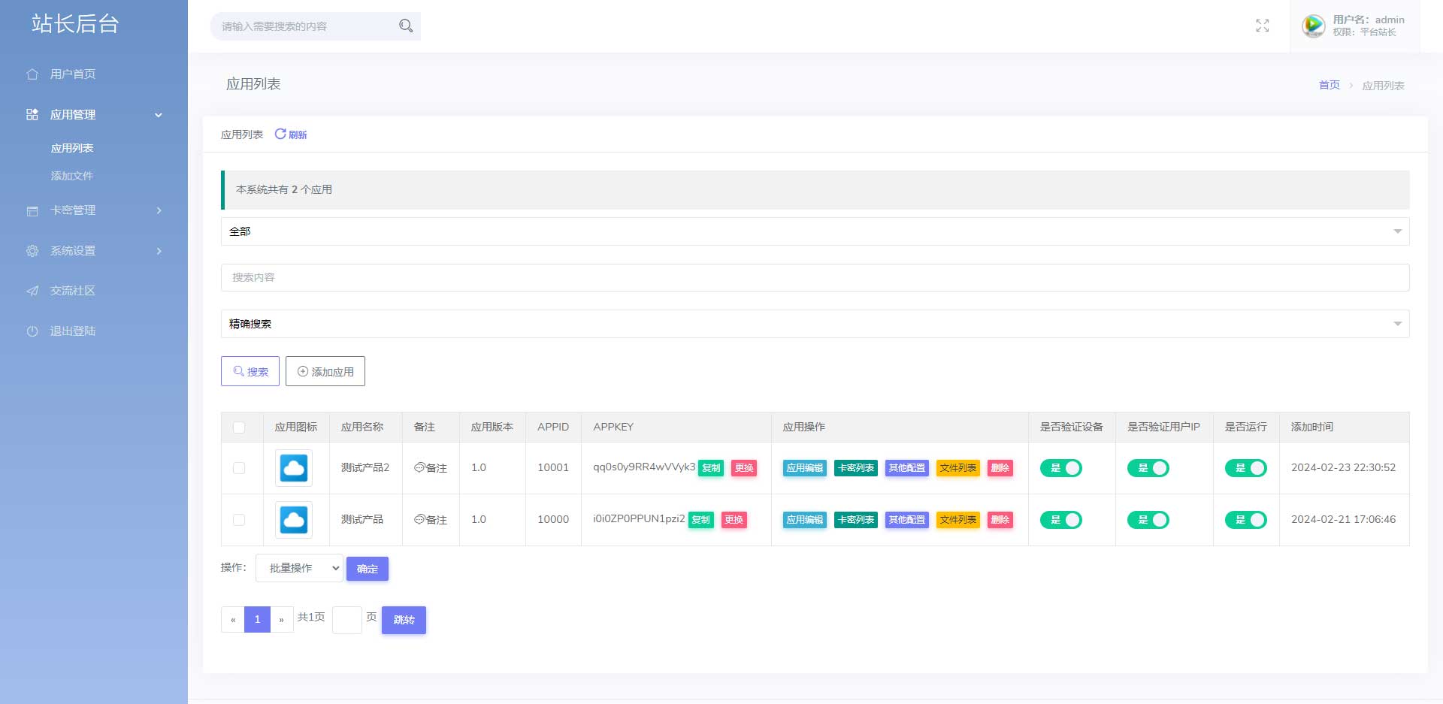This screenshot has height=704, width=1443.
Task: Click the 退出登陆 power icon
Action: pyautogui.click(x=32, y=331)
